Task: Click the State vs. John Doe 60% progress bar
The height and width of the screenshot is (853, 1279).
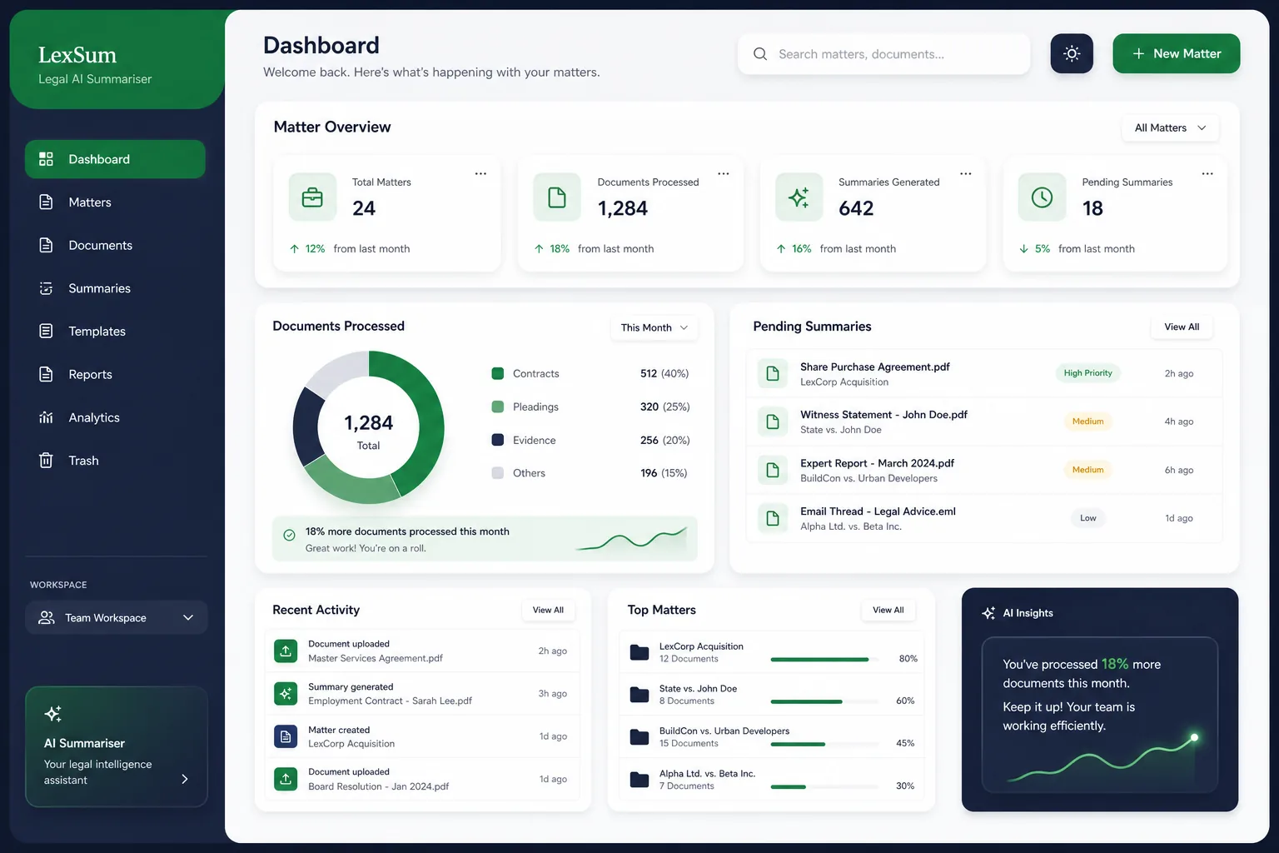Action: [x=824, y=701]
